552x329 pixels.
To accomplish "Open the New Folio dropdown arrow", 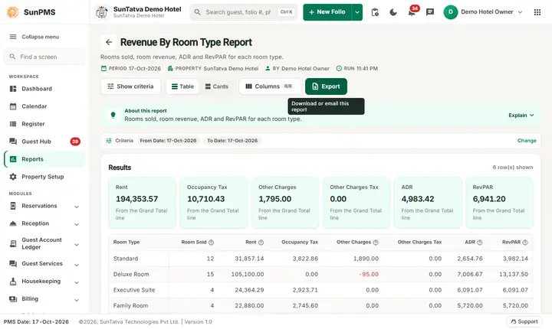I will click(357, 12).
